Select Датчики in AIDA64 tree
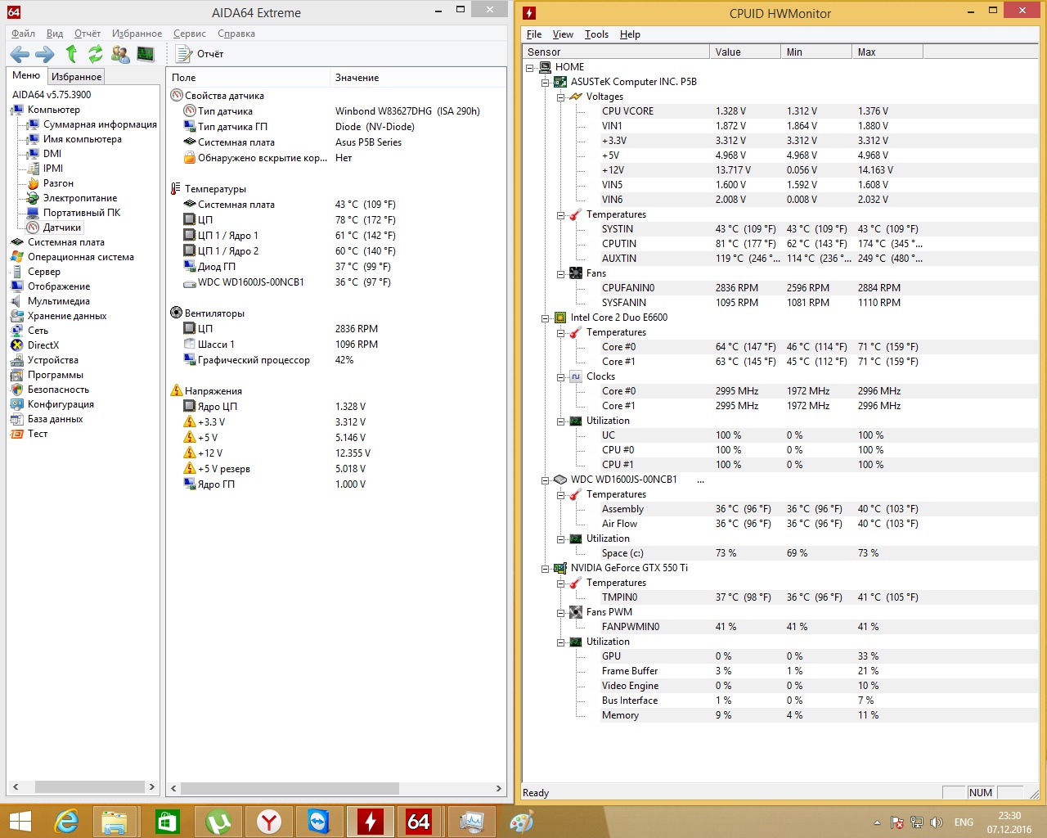The height and width of the screenshot is (838, 1047). coord(62,228)
